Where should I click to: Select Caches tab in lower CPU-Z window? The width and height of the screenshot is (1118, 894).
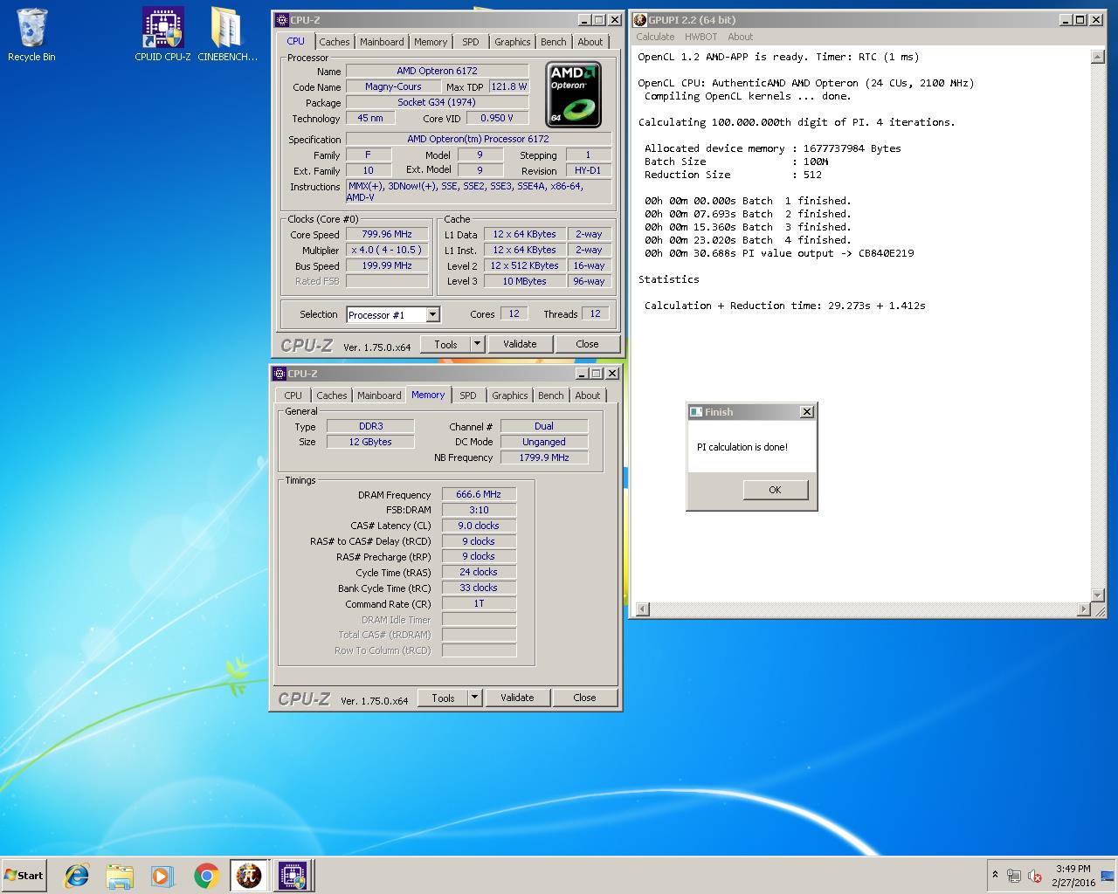click(331, 395)
